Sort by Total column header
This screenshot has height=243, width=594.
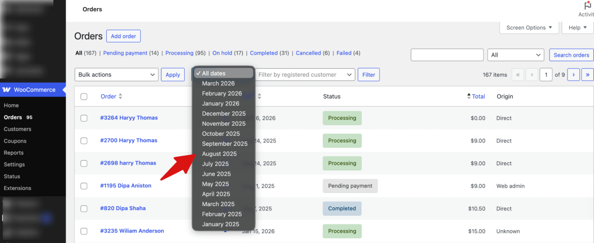coord(478,96)
